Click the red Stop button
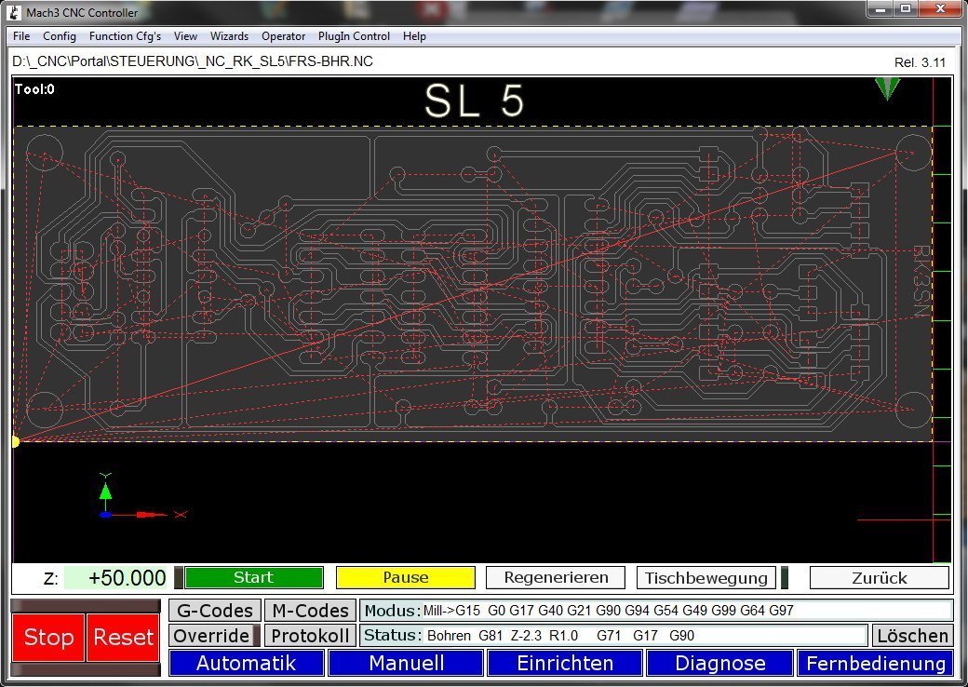This screenshot has height=687, width=968. 48,637
